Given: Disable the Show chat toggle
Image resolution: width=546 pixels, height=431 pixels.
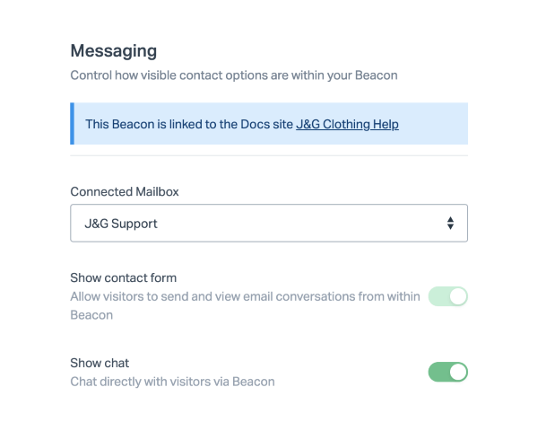Looking at the screenshot, I should pyautogui.click(x=448, y=372).
